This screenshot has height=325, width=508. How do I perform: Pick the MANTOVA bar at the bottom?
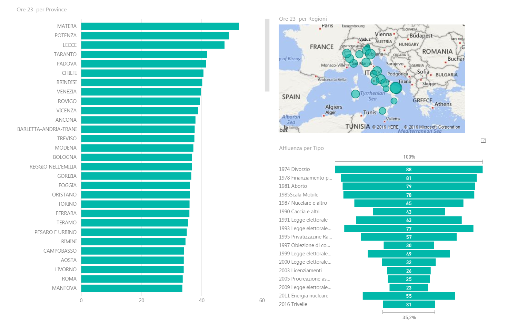point(131,288)
